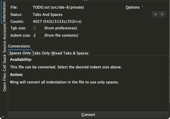Select the Tabs Only conversion tab

click(x=41, y=53)
